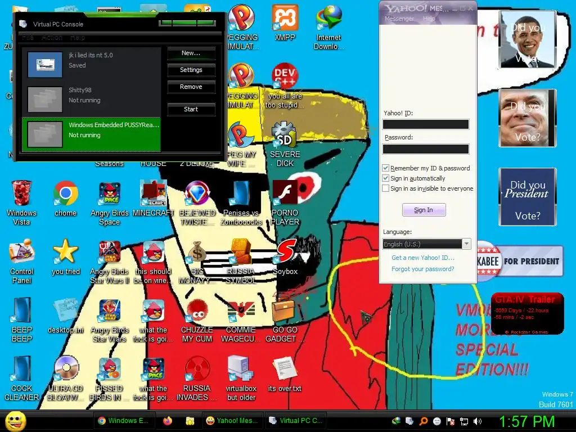Screen dimensions: 576x432
Task: Open the Help menu in Yahoo Messenger
Action: 429,19
